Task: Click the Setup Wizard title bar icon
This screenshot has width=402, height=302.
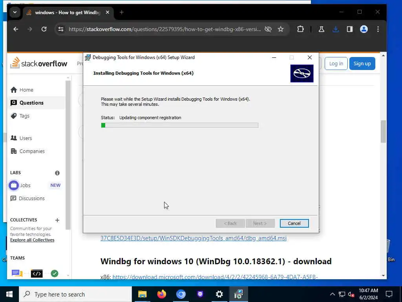Action: pyautogui.click(x=88, y=57)
